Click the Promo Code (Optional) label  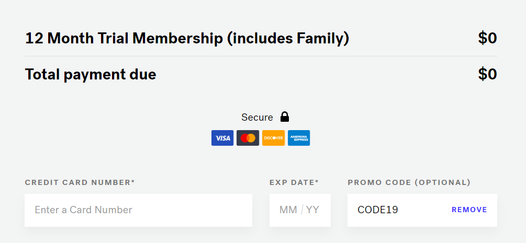[x=409, y=182]
